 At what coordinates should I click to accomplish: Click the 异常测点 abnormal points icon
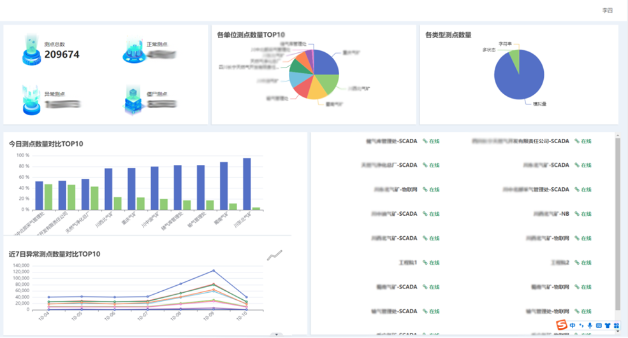pyautogui.click(x=32, y=100)
